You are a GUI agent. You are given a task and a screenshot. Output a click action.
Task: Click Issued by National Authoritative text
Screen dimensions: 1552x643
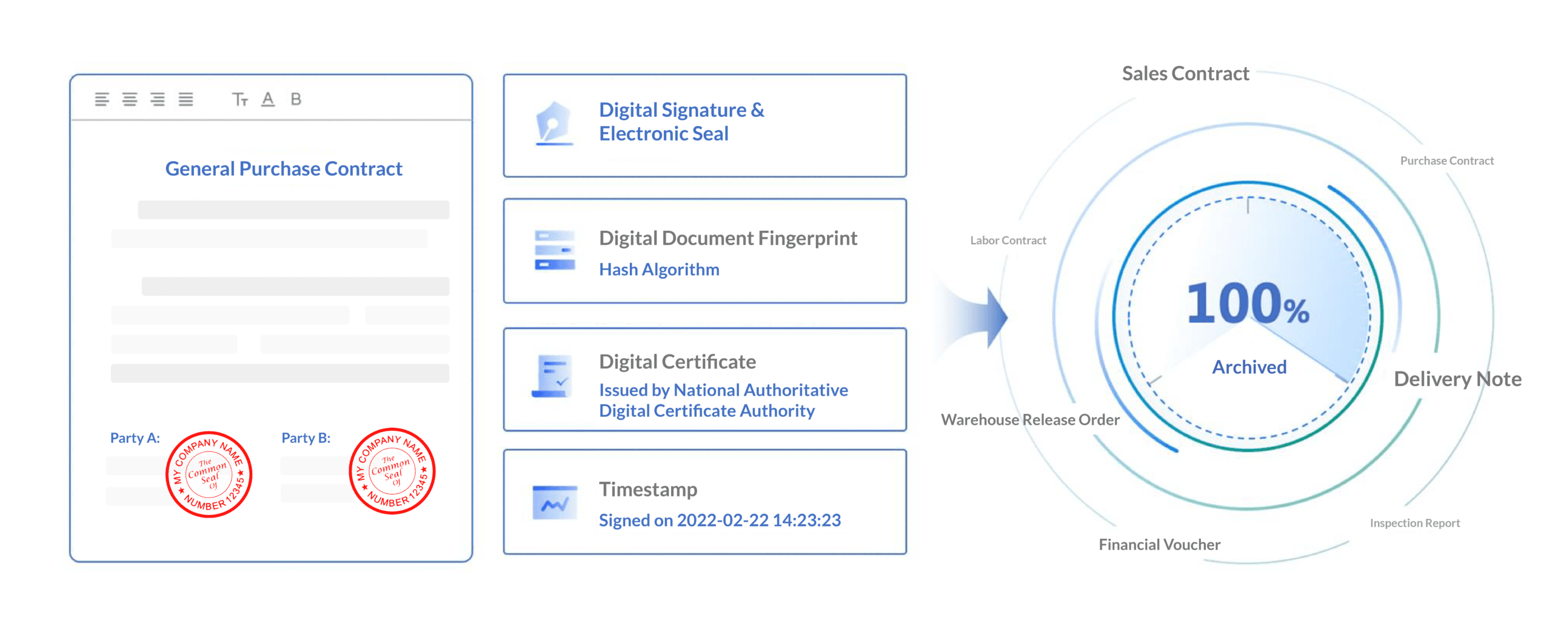coord(723,390)
